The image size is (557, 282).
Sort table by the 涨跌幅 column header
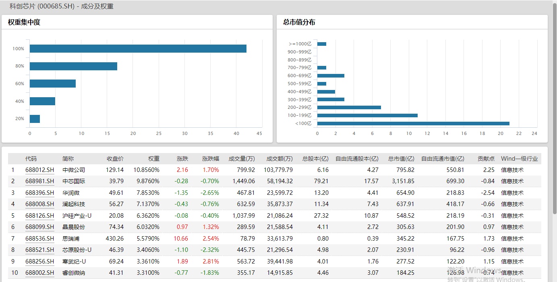(210, 159)
